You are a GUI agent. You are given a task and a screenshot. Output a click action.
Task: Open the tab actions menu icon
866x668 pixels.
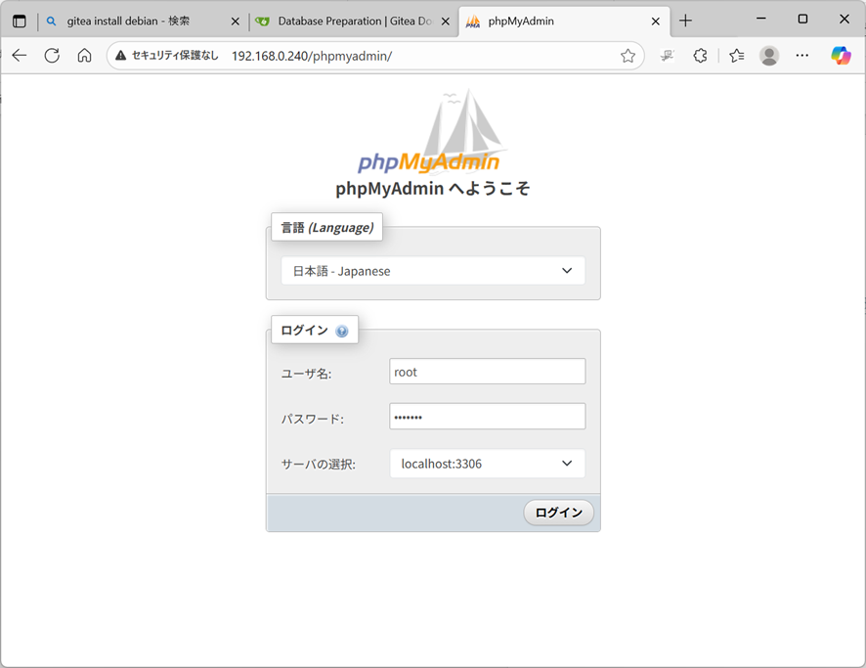[x=20, y=21]
